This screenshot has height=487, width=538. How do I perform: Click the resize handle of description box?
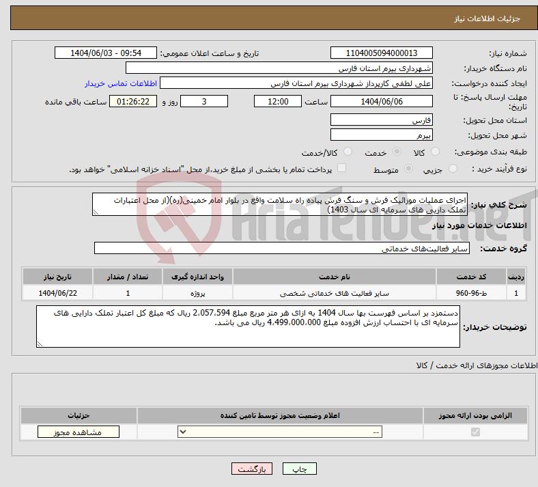pyautogui.click(x=96, y=212)
